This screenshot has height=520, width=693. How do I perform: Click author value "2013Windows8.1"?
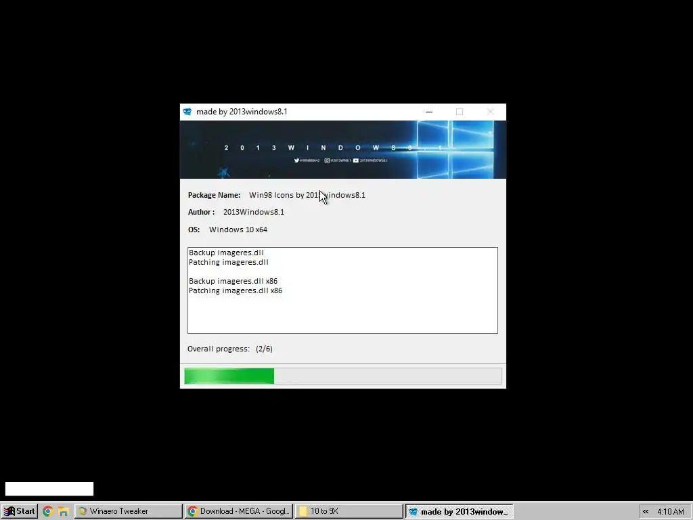254,212
